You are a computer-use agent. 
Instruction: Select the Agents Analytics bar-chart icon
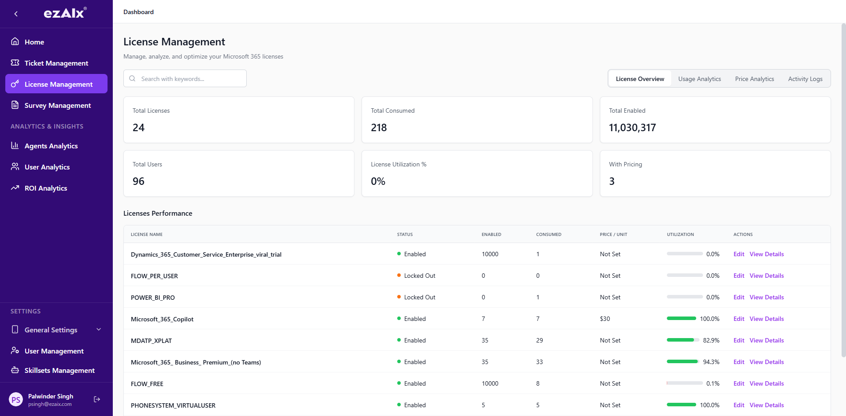pyautogui.click(x=15, y=146)
